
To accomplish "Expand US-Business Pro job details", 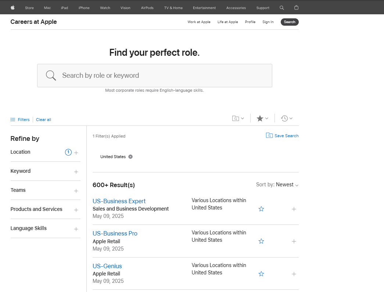I will 294,241.
